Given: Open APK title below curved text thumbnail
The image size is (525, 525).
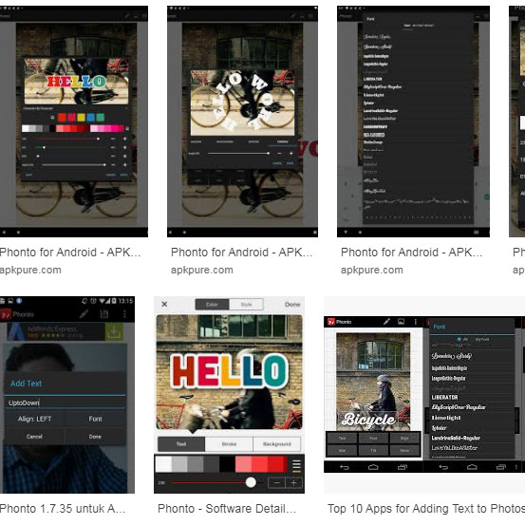Looking at the screenshot, I should 241,253.
